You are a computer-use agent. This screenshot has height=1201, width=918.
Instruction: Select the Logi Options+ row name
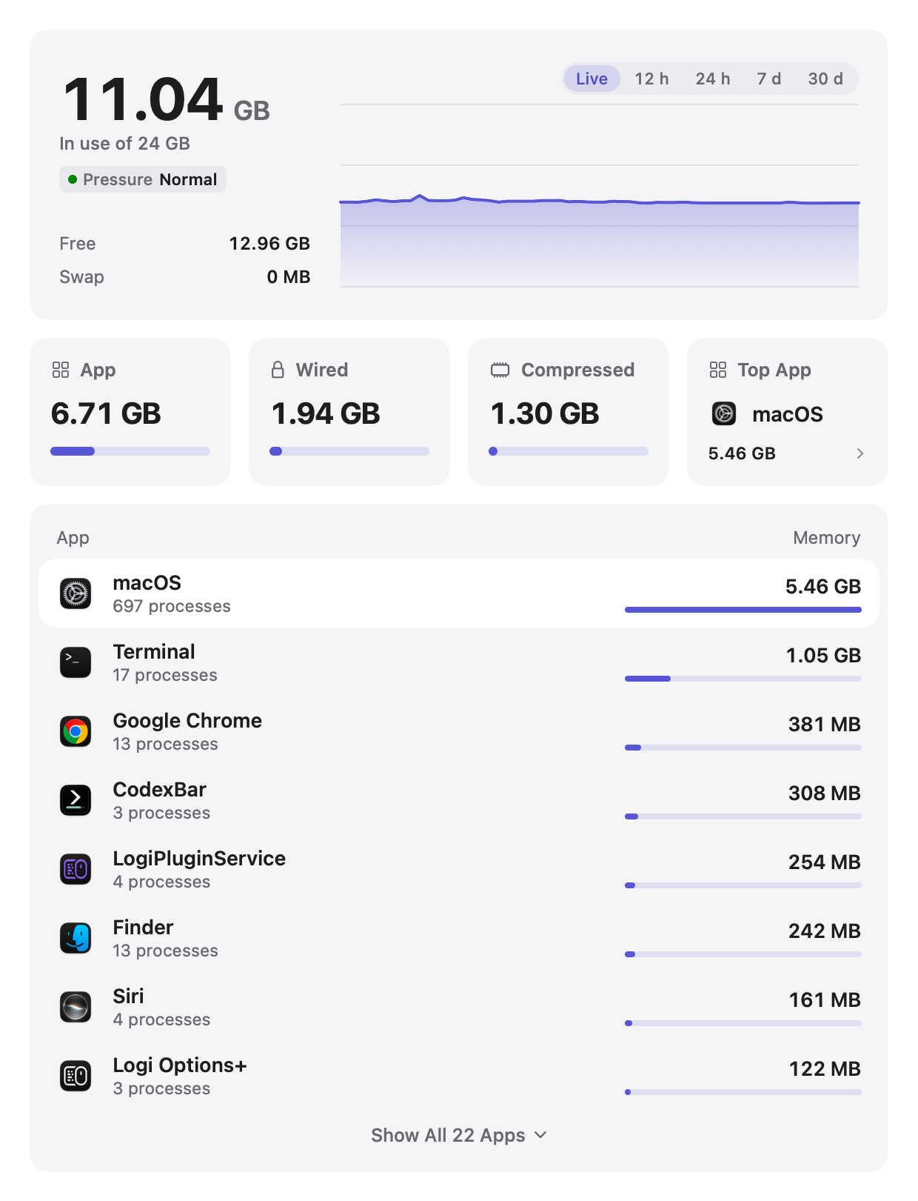coord(179,1065)
